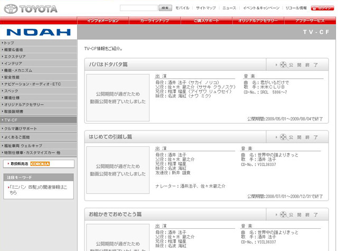Select 特別仕様車・カスタマイズカー 他 in the sidebar
Viewport: 338px width, 251px height.
click(39, 153)
